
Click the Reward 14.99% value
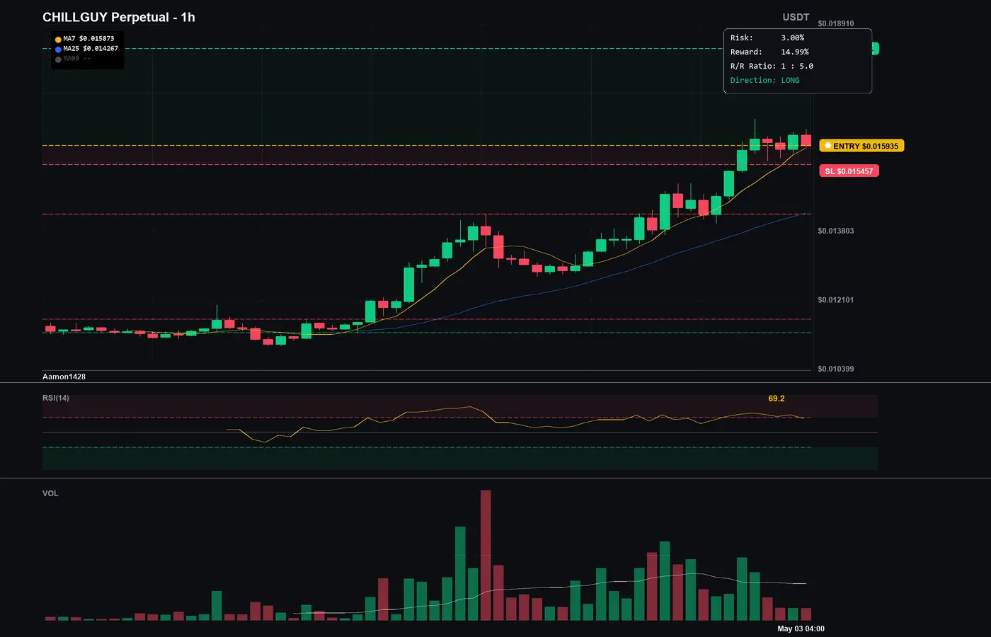click(x=795, y=52)
